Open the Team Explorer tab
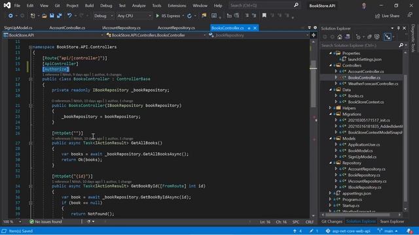Viewport: 419px width, 235px height. coord(392,221)
